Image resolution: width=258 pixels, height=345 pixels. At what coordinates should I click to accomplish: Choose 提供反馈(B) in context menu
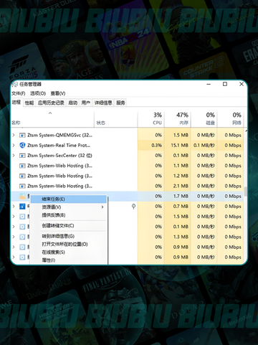[x=68, y=215]
